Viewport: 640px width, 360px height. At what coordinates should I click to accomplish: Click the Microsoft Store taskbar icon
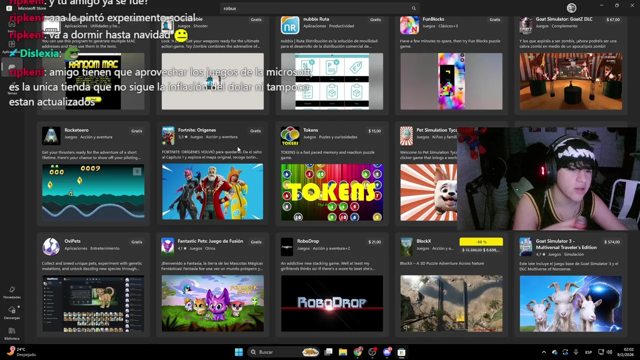pos(401,352)
